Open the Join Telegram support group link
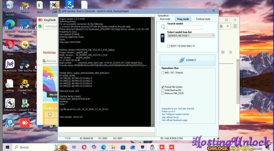 click(x=175, y=114)
